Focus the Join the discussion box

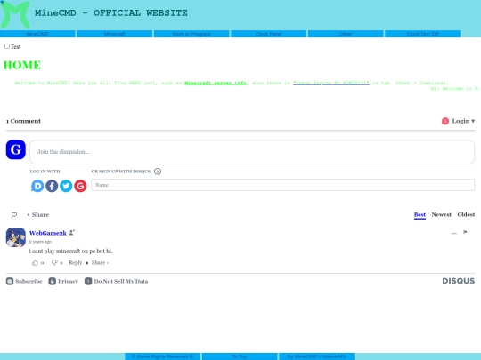252,152
